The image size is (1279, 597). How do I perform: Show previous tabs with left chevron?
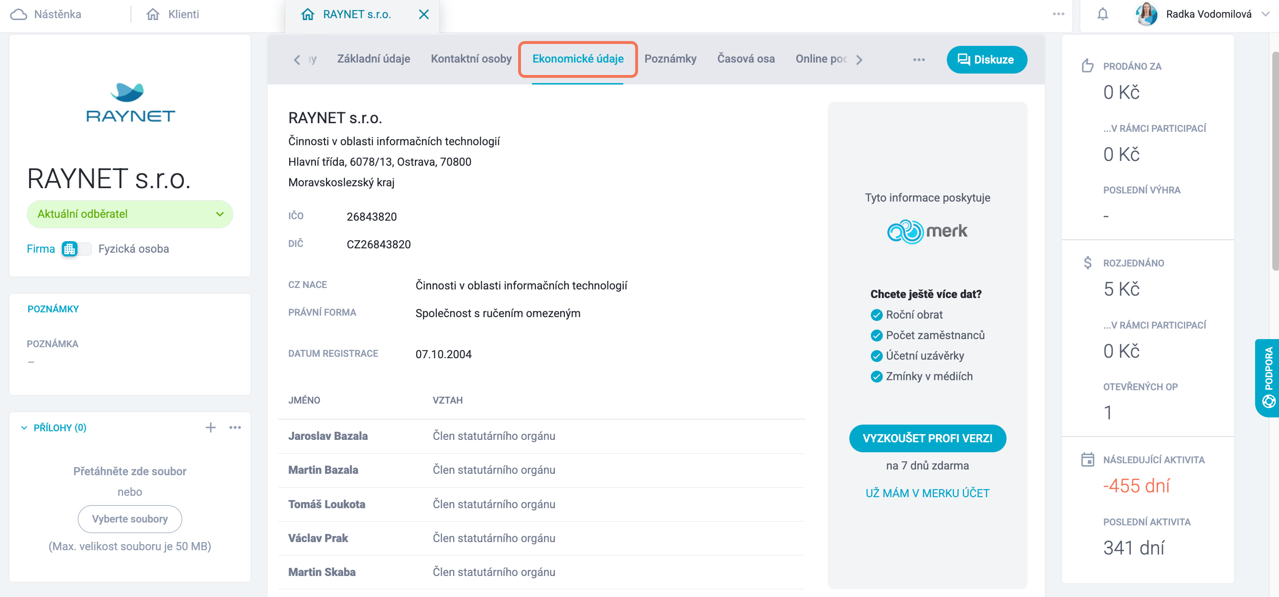pyautogui.click(x=297, y=60)
